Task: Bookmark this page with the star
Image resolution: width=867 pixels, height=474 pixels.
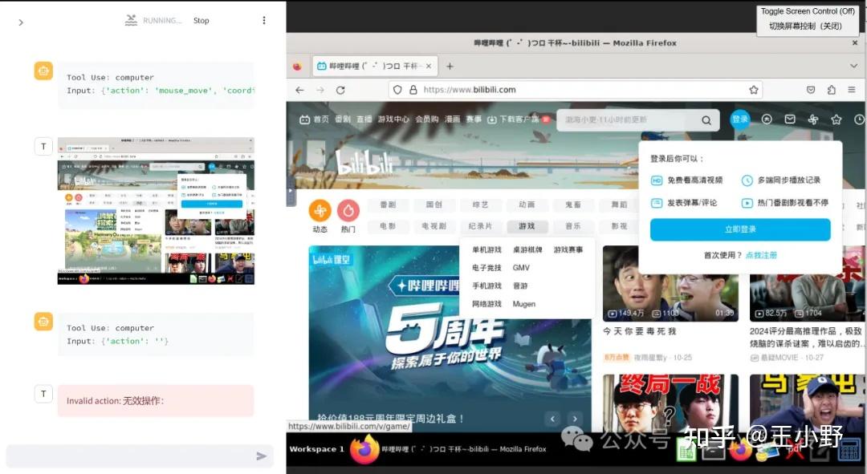Action: (x=753, y=90)
